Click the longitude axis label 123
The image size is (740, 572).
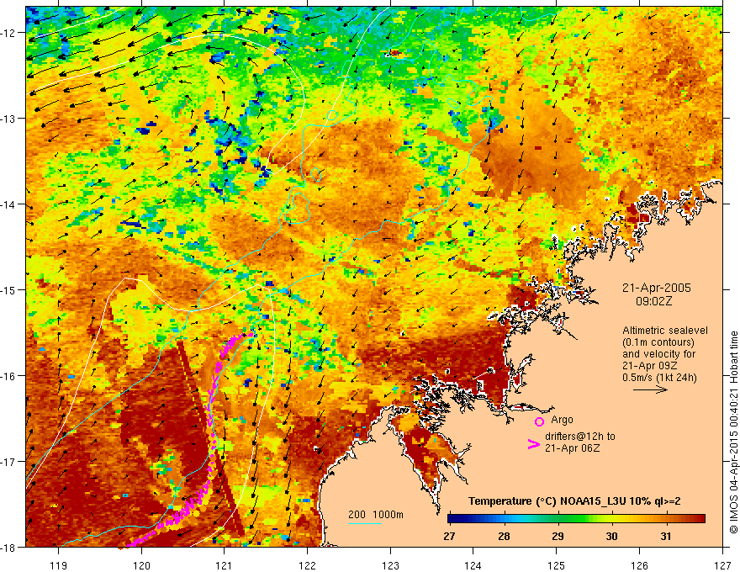tap(390, 566)
